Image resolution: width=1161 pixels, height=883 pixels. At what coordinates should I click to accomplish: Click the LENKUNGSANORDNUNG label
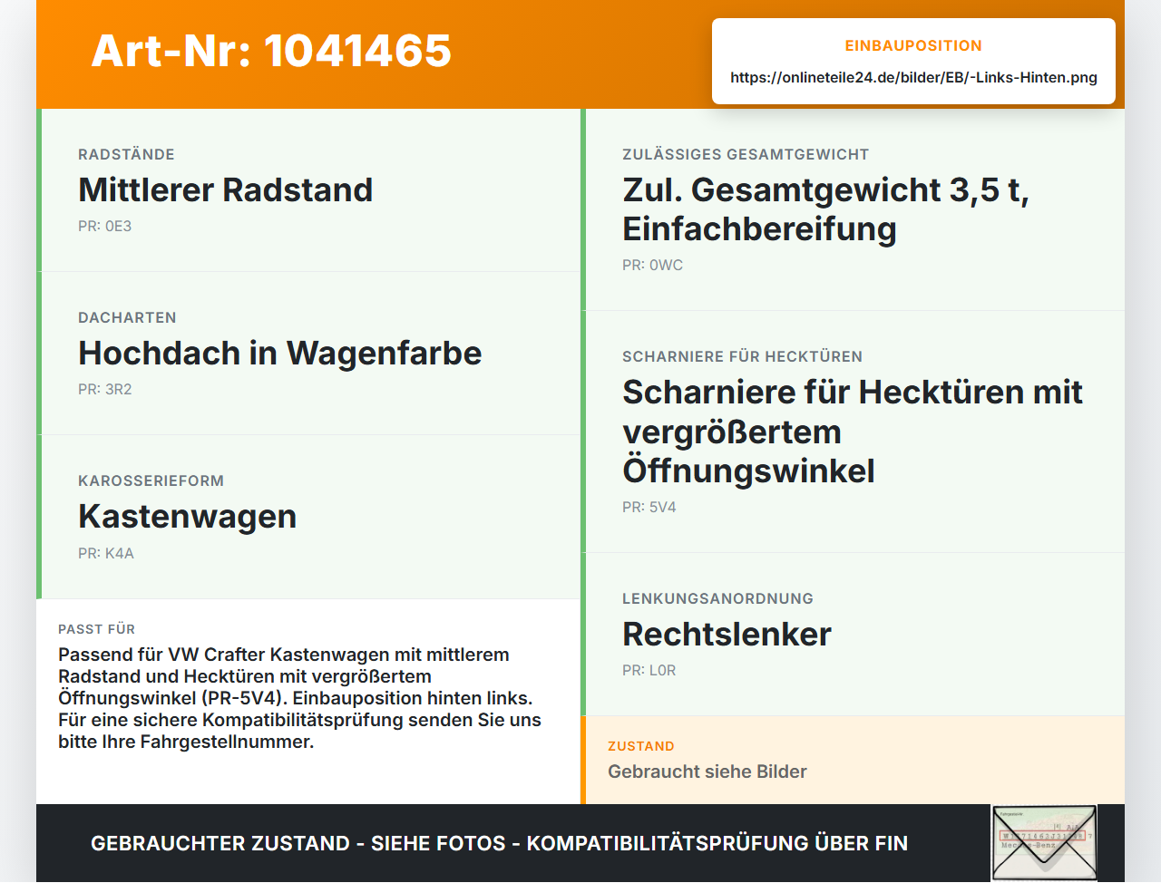pos(717,598)
